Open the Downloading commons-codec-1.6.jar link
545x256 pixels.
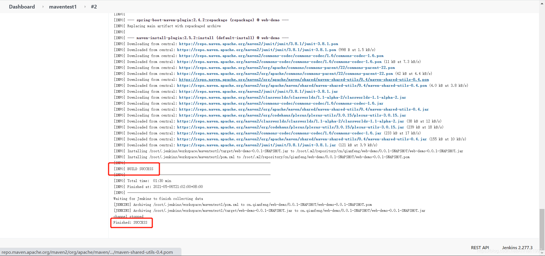pyautogui.click(x=281, y=103)
